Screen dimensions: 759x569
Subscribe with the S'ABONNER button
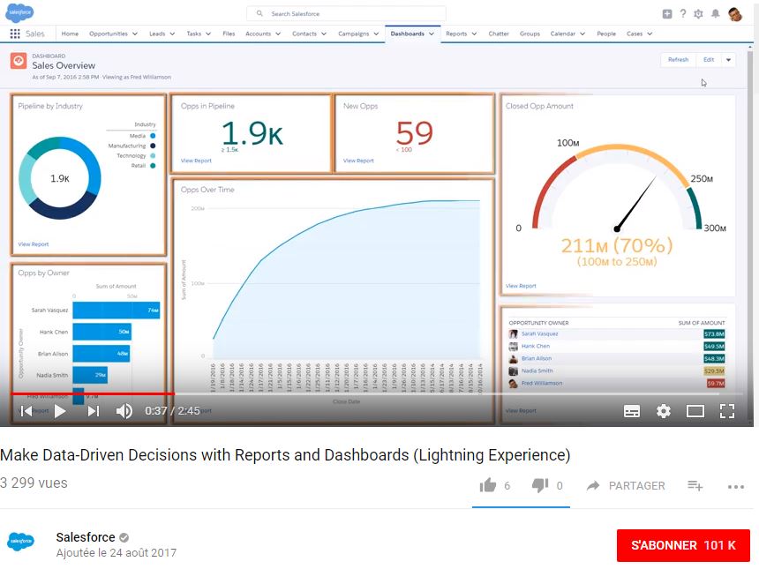click(683, 545)
